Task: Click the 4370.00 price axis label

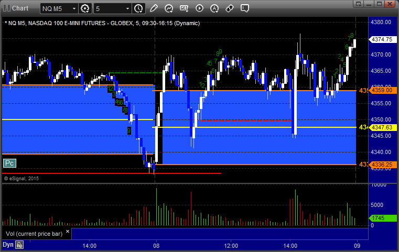Action: (x=381, y=54)
